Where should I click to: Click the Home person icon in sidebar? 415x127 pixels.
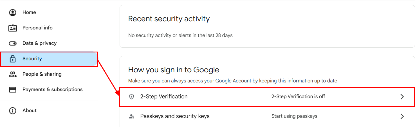pos(13,13)
